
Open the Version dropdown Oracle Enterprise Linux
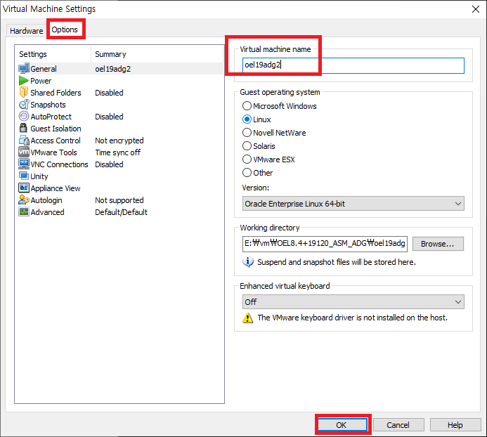(353, 204)
